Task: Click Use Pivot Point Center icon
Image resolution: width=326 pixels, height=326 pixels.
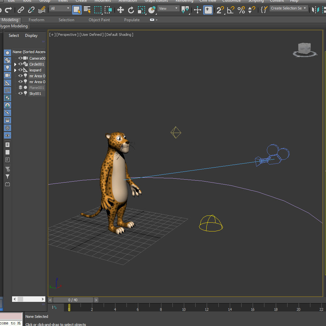Action: click(x=185, y=10)
